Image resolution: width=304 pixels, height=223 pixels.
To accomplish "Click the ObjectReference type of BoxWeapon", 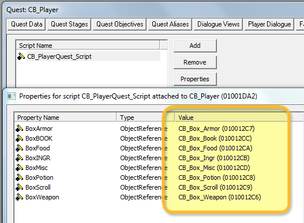I will point(144,197).
